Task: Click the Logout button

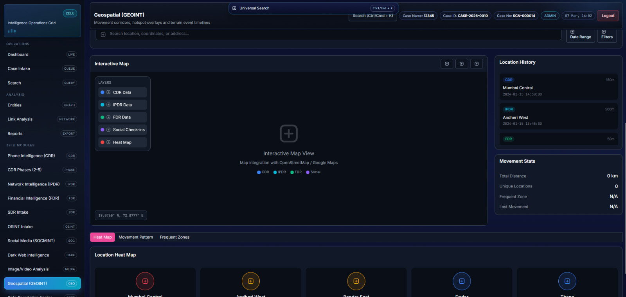Action: coord(608,16)
